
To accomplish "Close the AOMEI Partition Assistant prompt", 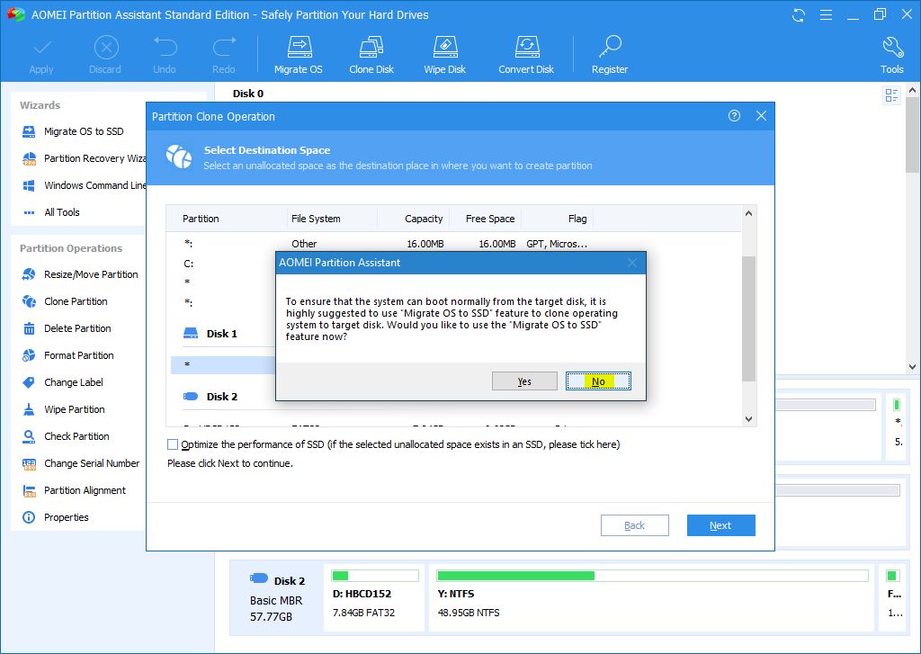I will (x=632, y=263).
